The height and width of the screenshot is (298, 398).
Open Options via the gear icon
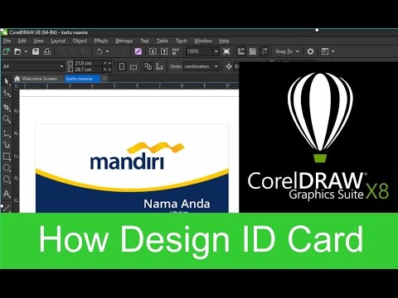click(x=310, y=51)
